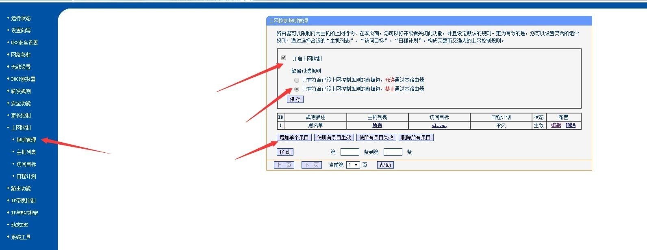The height and width of the screenshot is (250, 647).
Task: Click the 删除 link for rule 1
Action: (571, 125)
